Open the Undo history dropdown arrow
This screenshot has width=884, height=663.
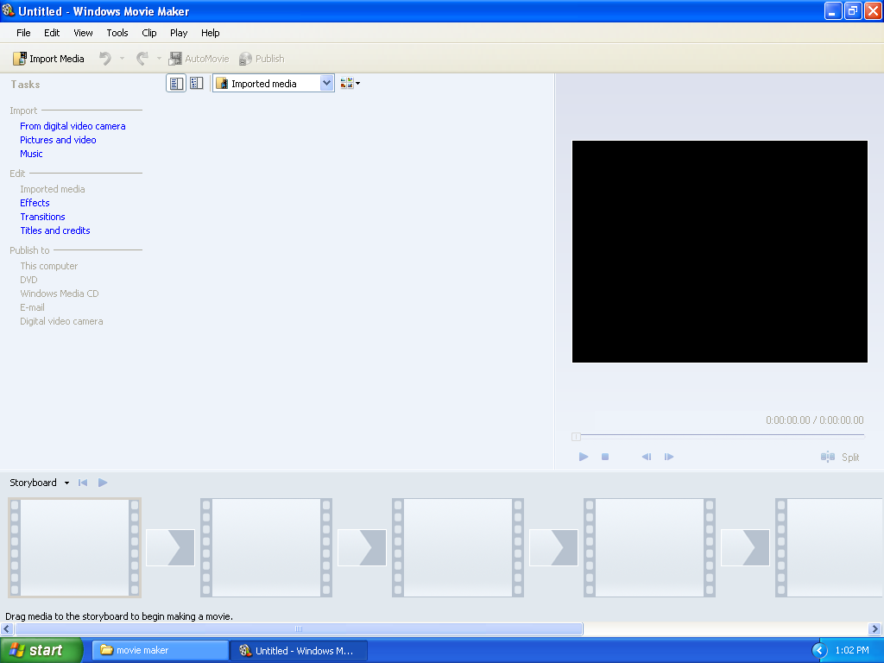pos(122,59)
